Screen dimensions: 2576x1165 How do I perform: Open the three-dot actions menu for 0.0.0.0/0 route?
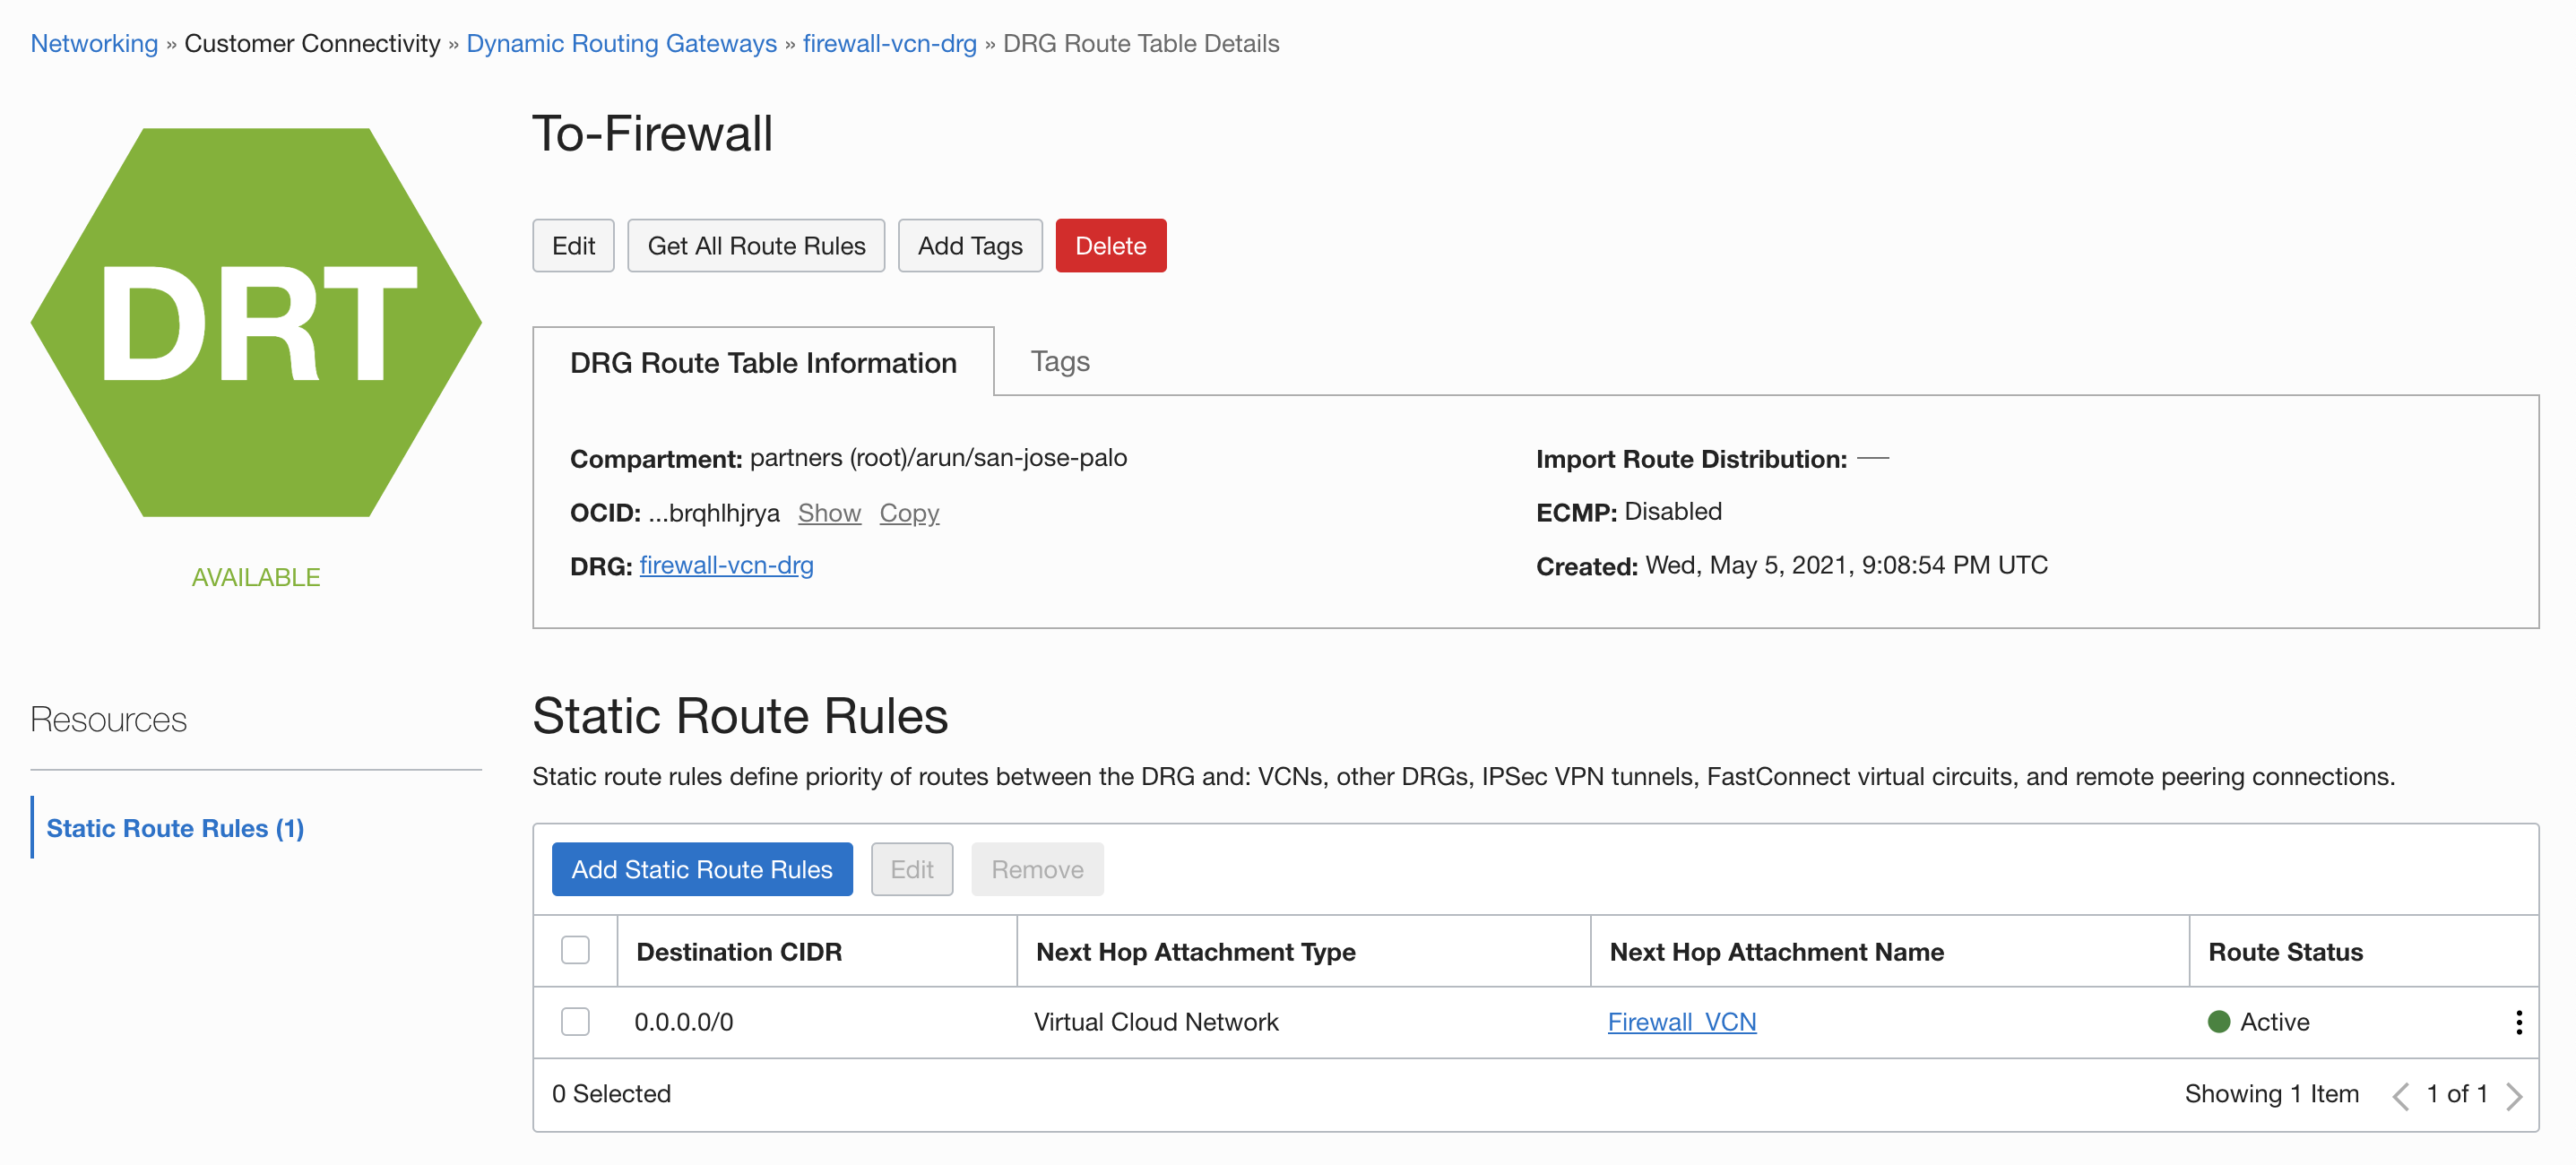pyautogui.click(x=2517, y=1022)
